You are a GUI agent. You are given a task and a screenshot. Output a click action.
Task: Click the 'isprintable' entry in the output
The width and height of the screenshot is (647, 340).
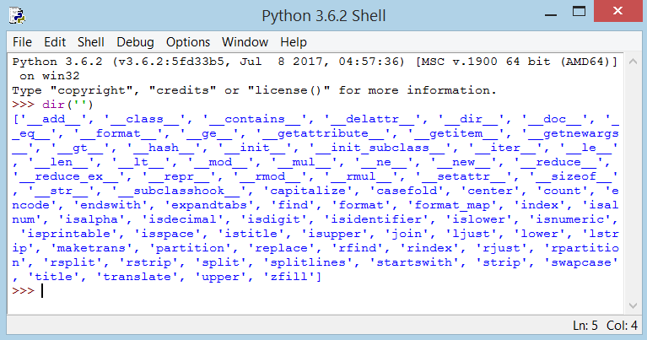tap(68, 234)
